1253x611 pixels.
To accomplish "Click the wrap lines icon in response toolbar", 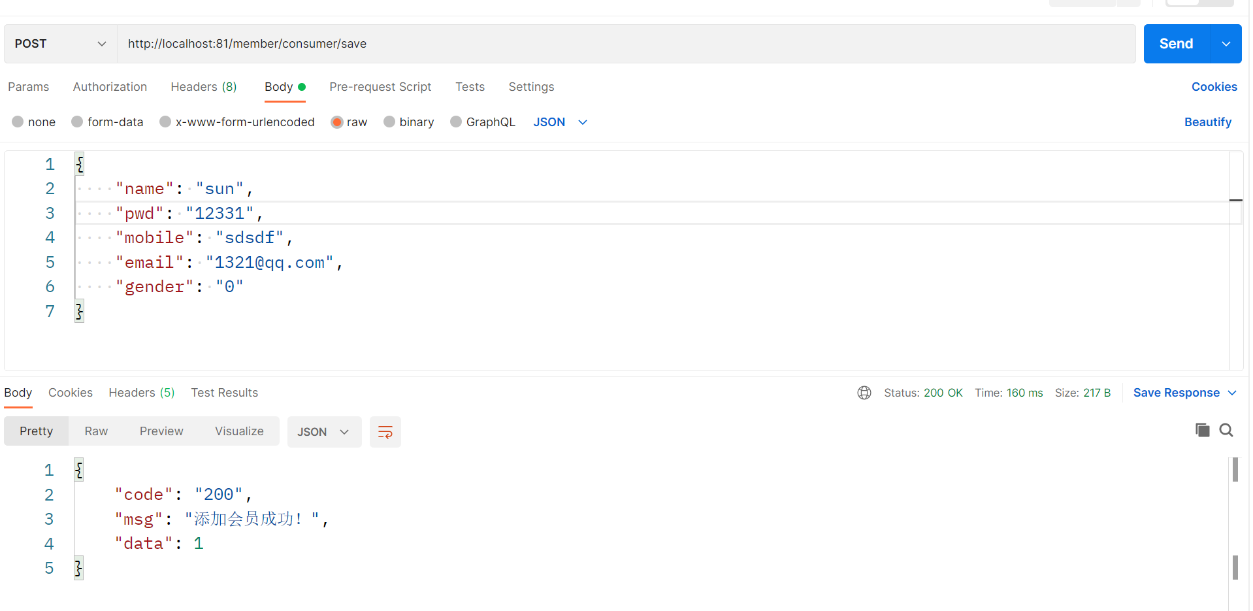I will point(385,432).
